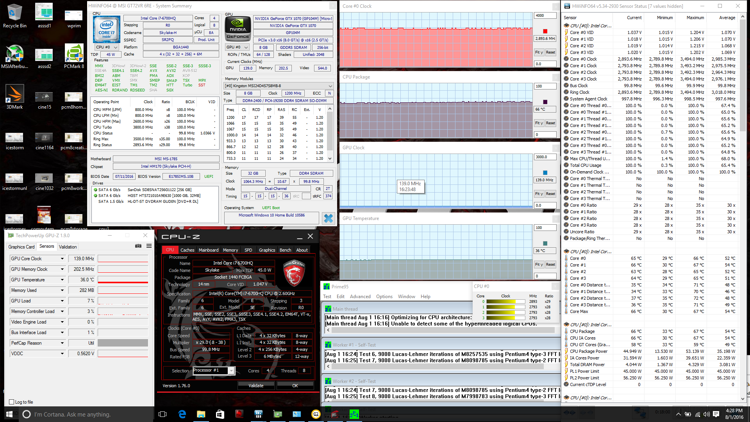Open the Action Center notifications icon
This screenshot has height=422, width=750.
click(x=716, y=414)
